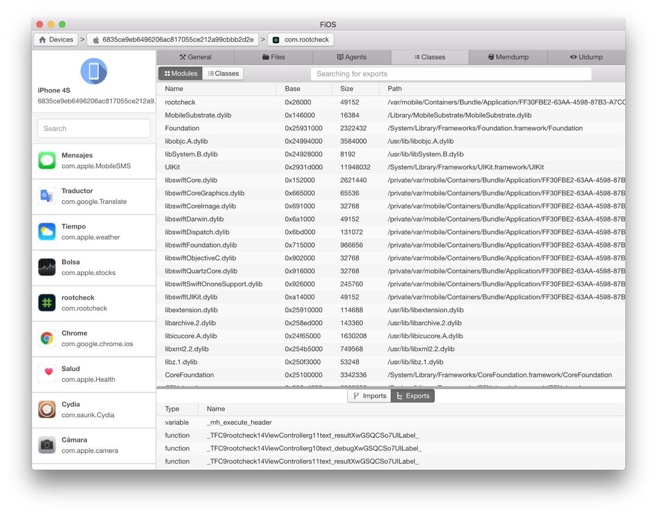Select the libswiftObjectiveC.dylib row

pos(391,258)
